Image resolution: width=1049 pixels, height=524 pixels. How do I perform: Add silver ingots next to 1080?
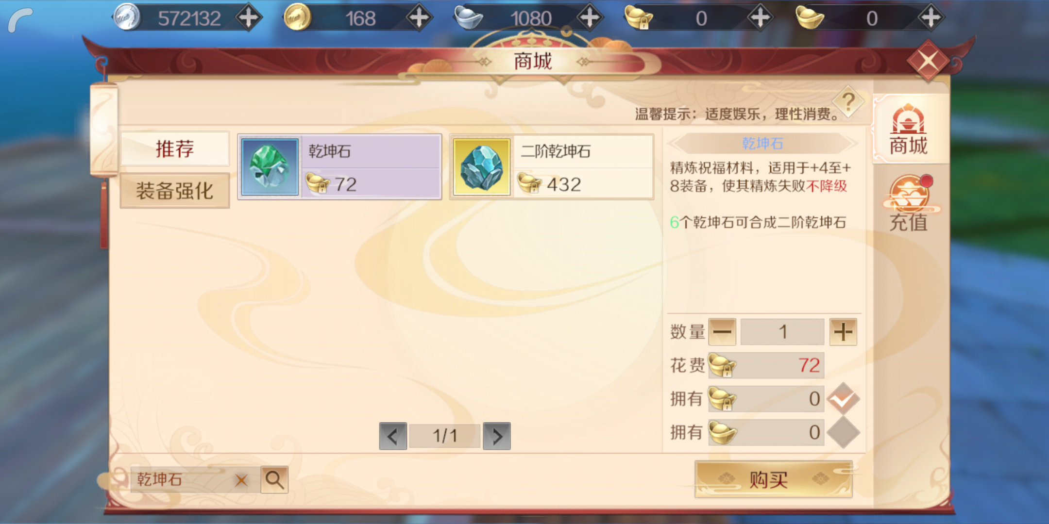[590, 18]
